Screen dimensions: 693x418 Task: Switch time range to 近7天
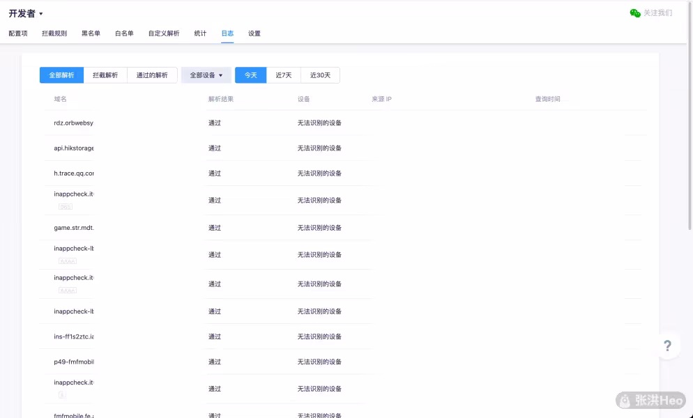[x=283, y=75]
